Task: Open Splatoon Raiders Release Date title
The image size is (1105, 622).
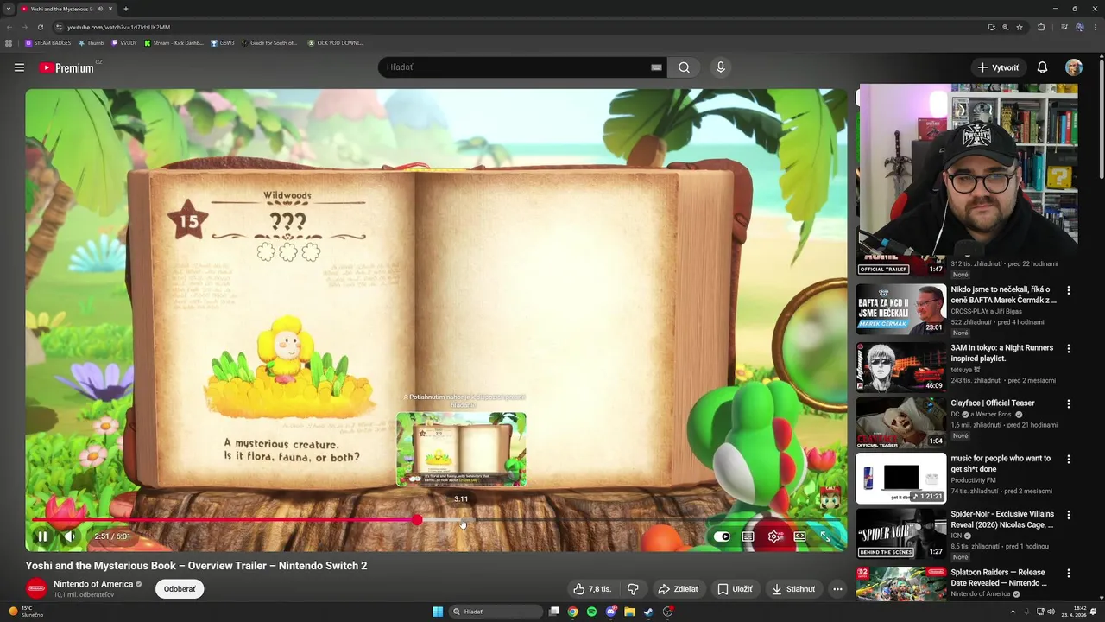Action: point(999,577)
